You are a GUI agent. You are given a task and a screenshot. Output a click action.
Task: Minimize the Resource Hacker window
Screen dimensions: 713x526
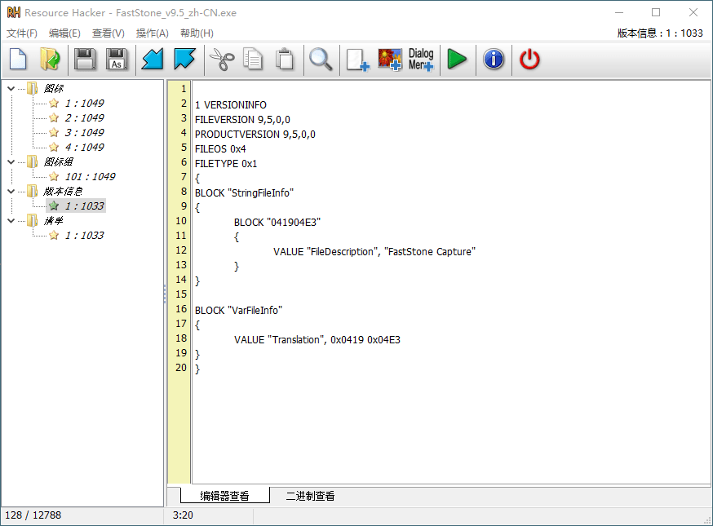[619, 12]
